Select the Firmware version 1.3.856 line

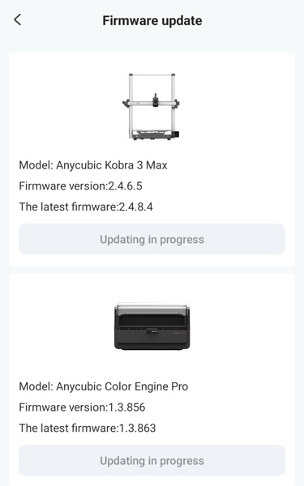pos(82,407)
